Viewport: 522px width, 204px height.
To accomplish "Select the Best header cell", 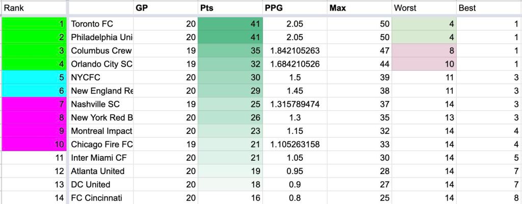I will click(488, 8).
